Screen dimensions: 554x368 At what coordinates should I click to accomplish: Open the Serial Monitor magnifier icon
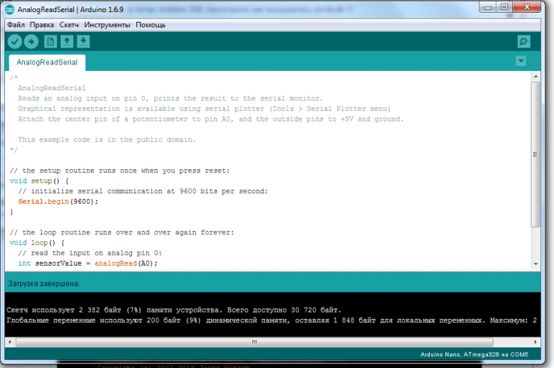523,42
